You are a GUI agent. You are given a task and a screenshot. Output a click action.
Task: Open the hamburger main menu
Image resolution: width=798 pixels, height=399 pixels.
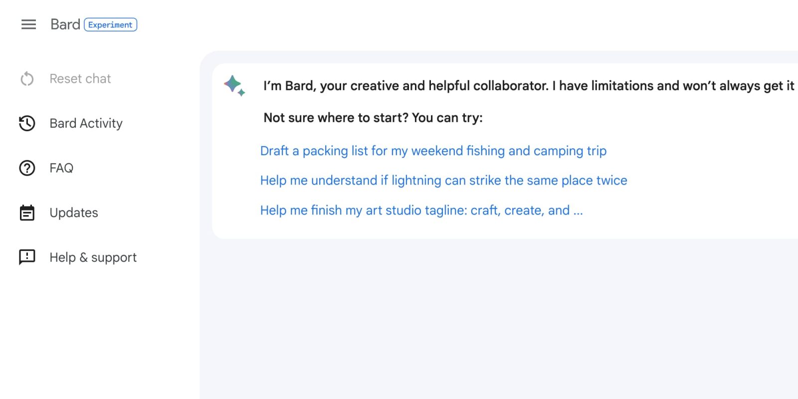[x=28, y=24]
